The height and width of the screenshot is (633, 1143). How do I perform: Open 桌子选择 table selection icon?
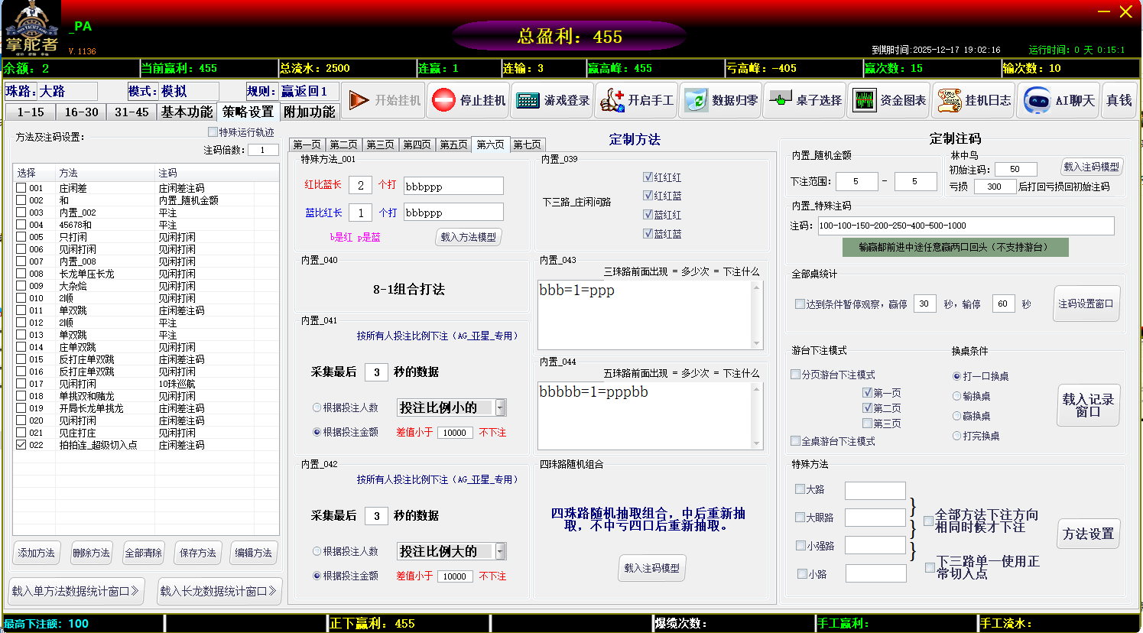click(781, 100)
